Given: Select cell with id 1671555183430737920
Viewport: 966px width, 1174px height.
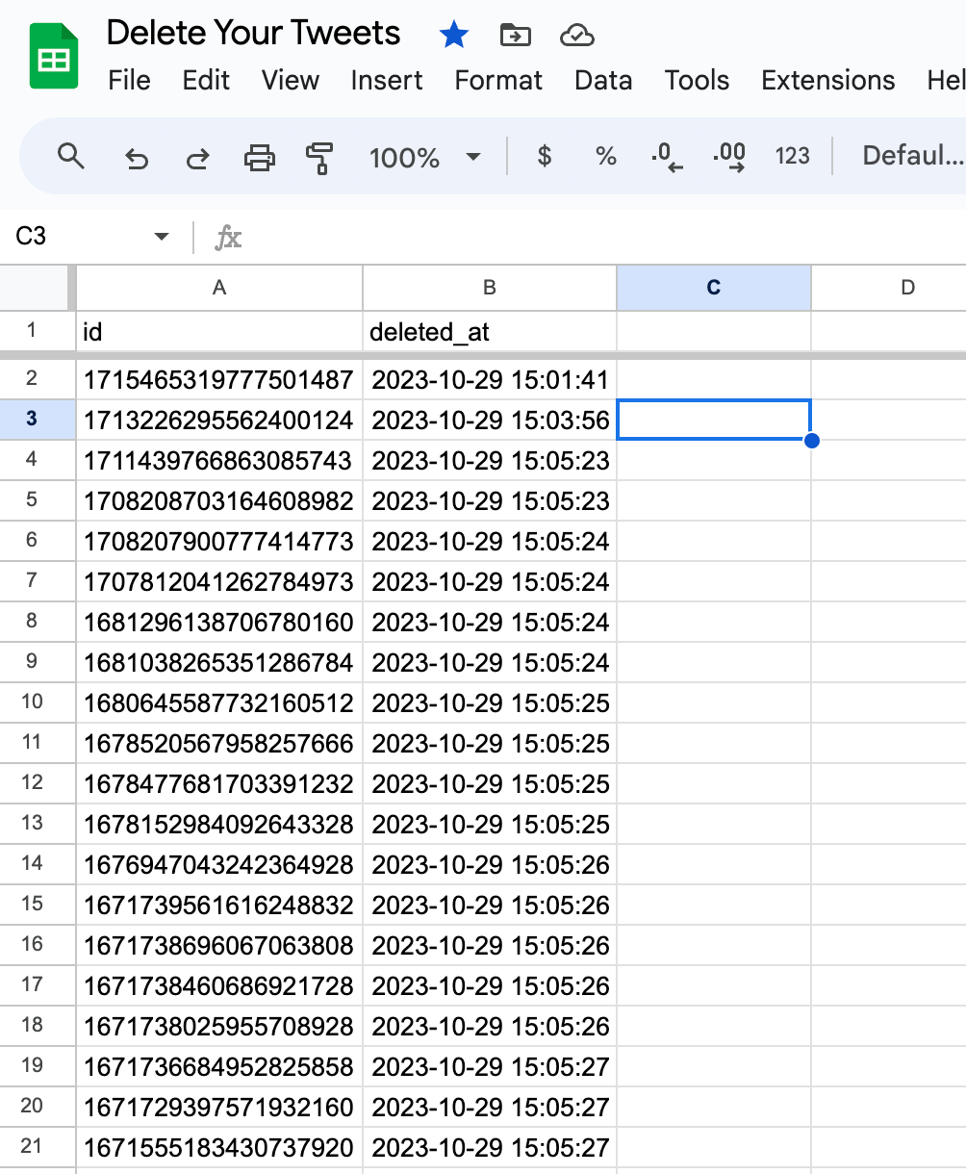Looking at the screenshot, I should [219, 1147].
